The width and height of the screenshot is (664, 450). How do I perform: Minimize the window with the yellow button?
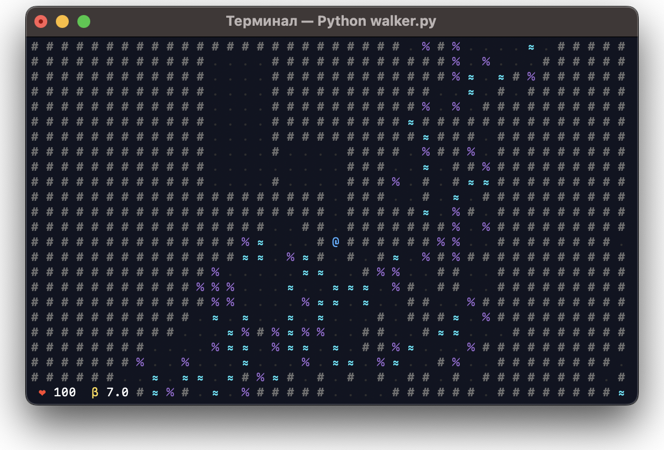click(62, 21)
